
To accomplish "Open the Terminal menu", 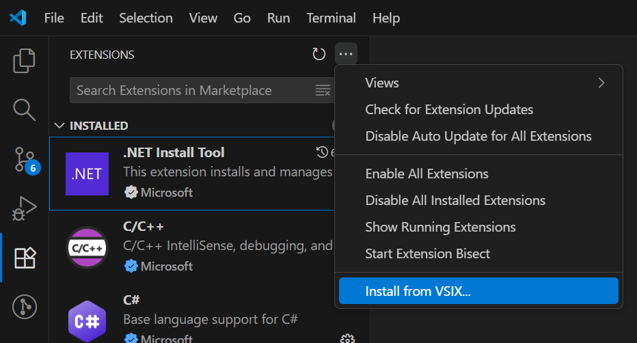I will (331, 18).
